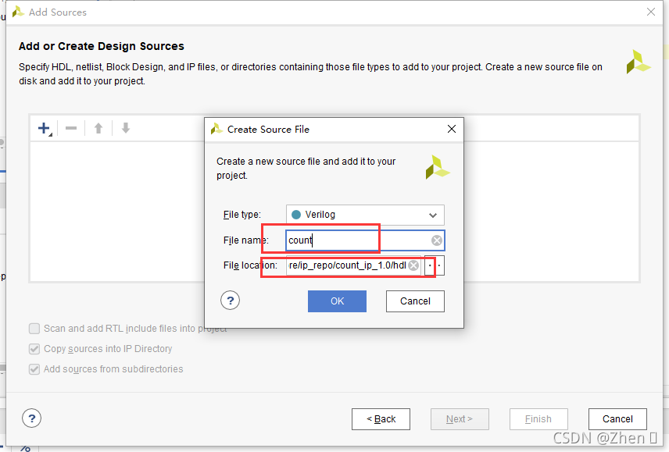Image resolution: width=669 pixels, height=452 pixels.
Task: Toggle Add sources from subdirectories
Action: 34,369
